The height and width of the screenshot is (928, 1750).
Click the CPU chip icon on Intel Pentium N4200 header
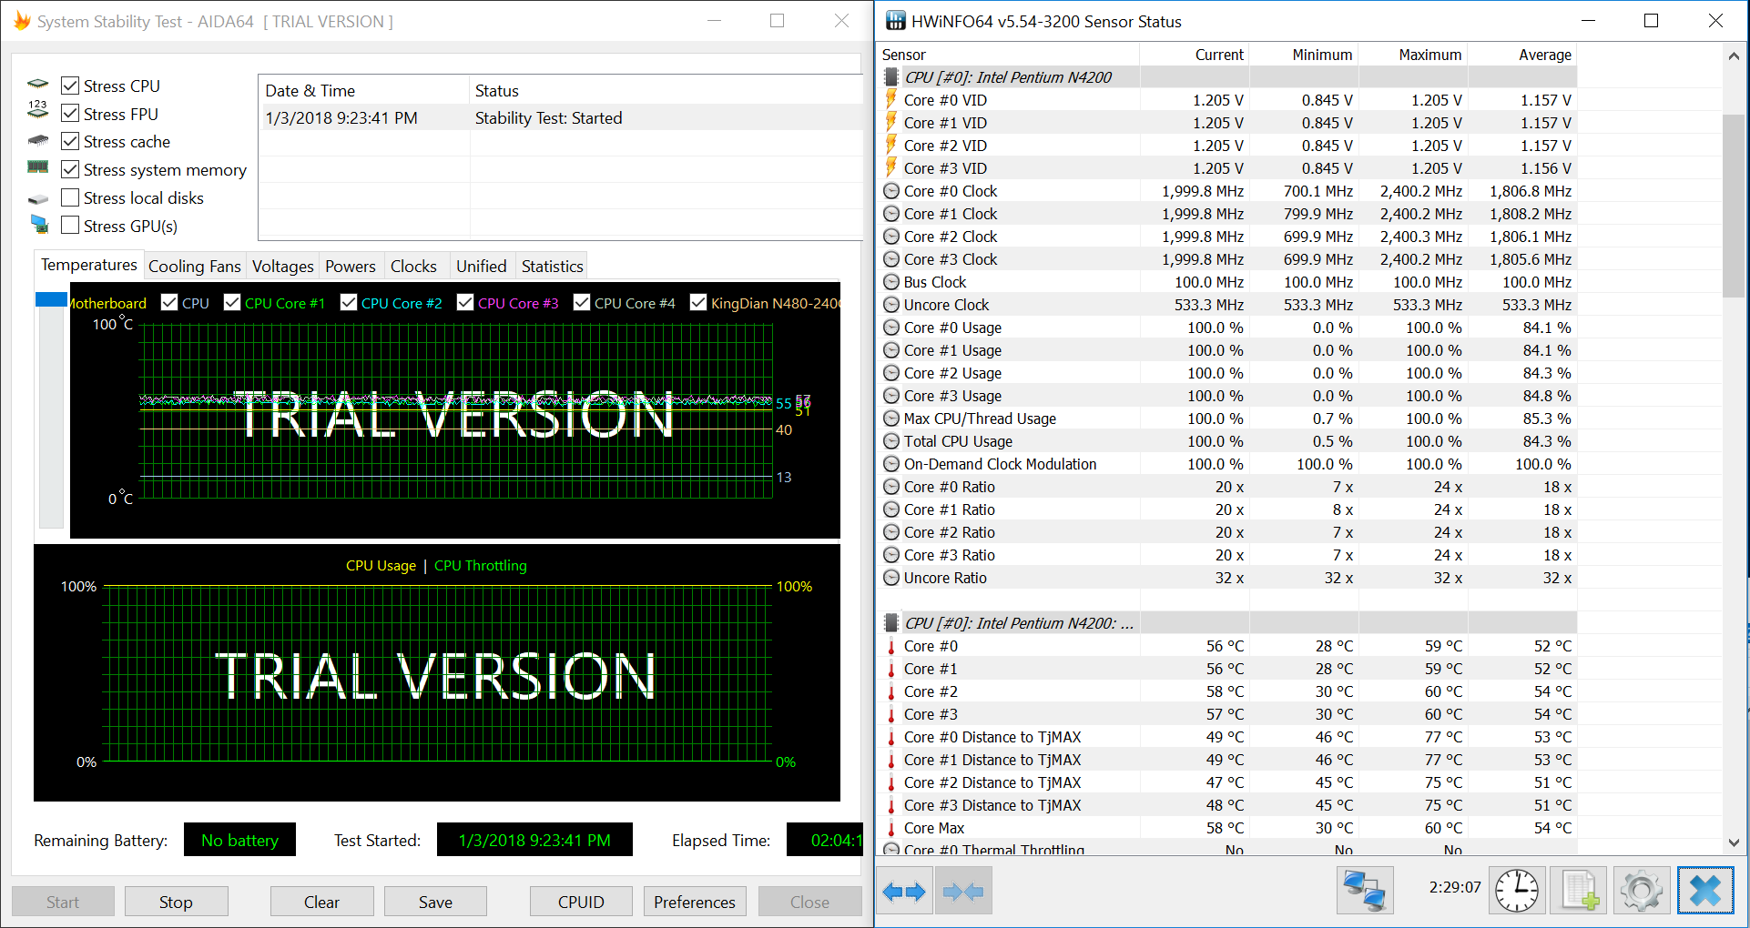(x=891, y=77)
